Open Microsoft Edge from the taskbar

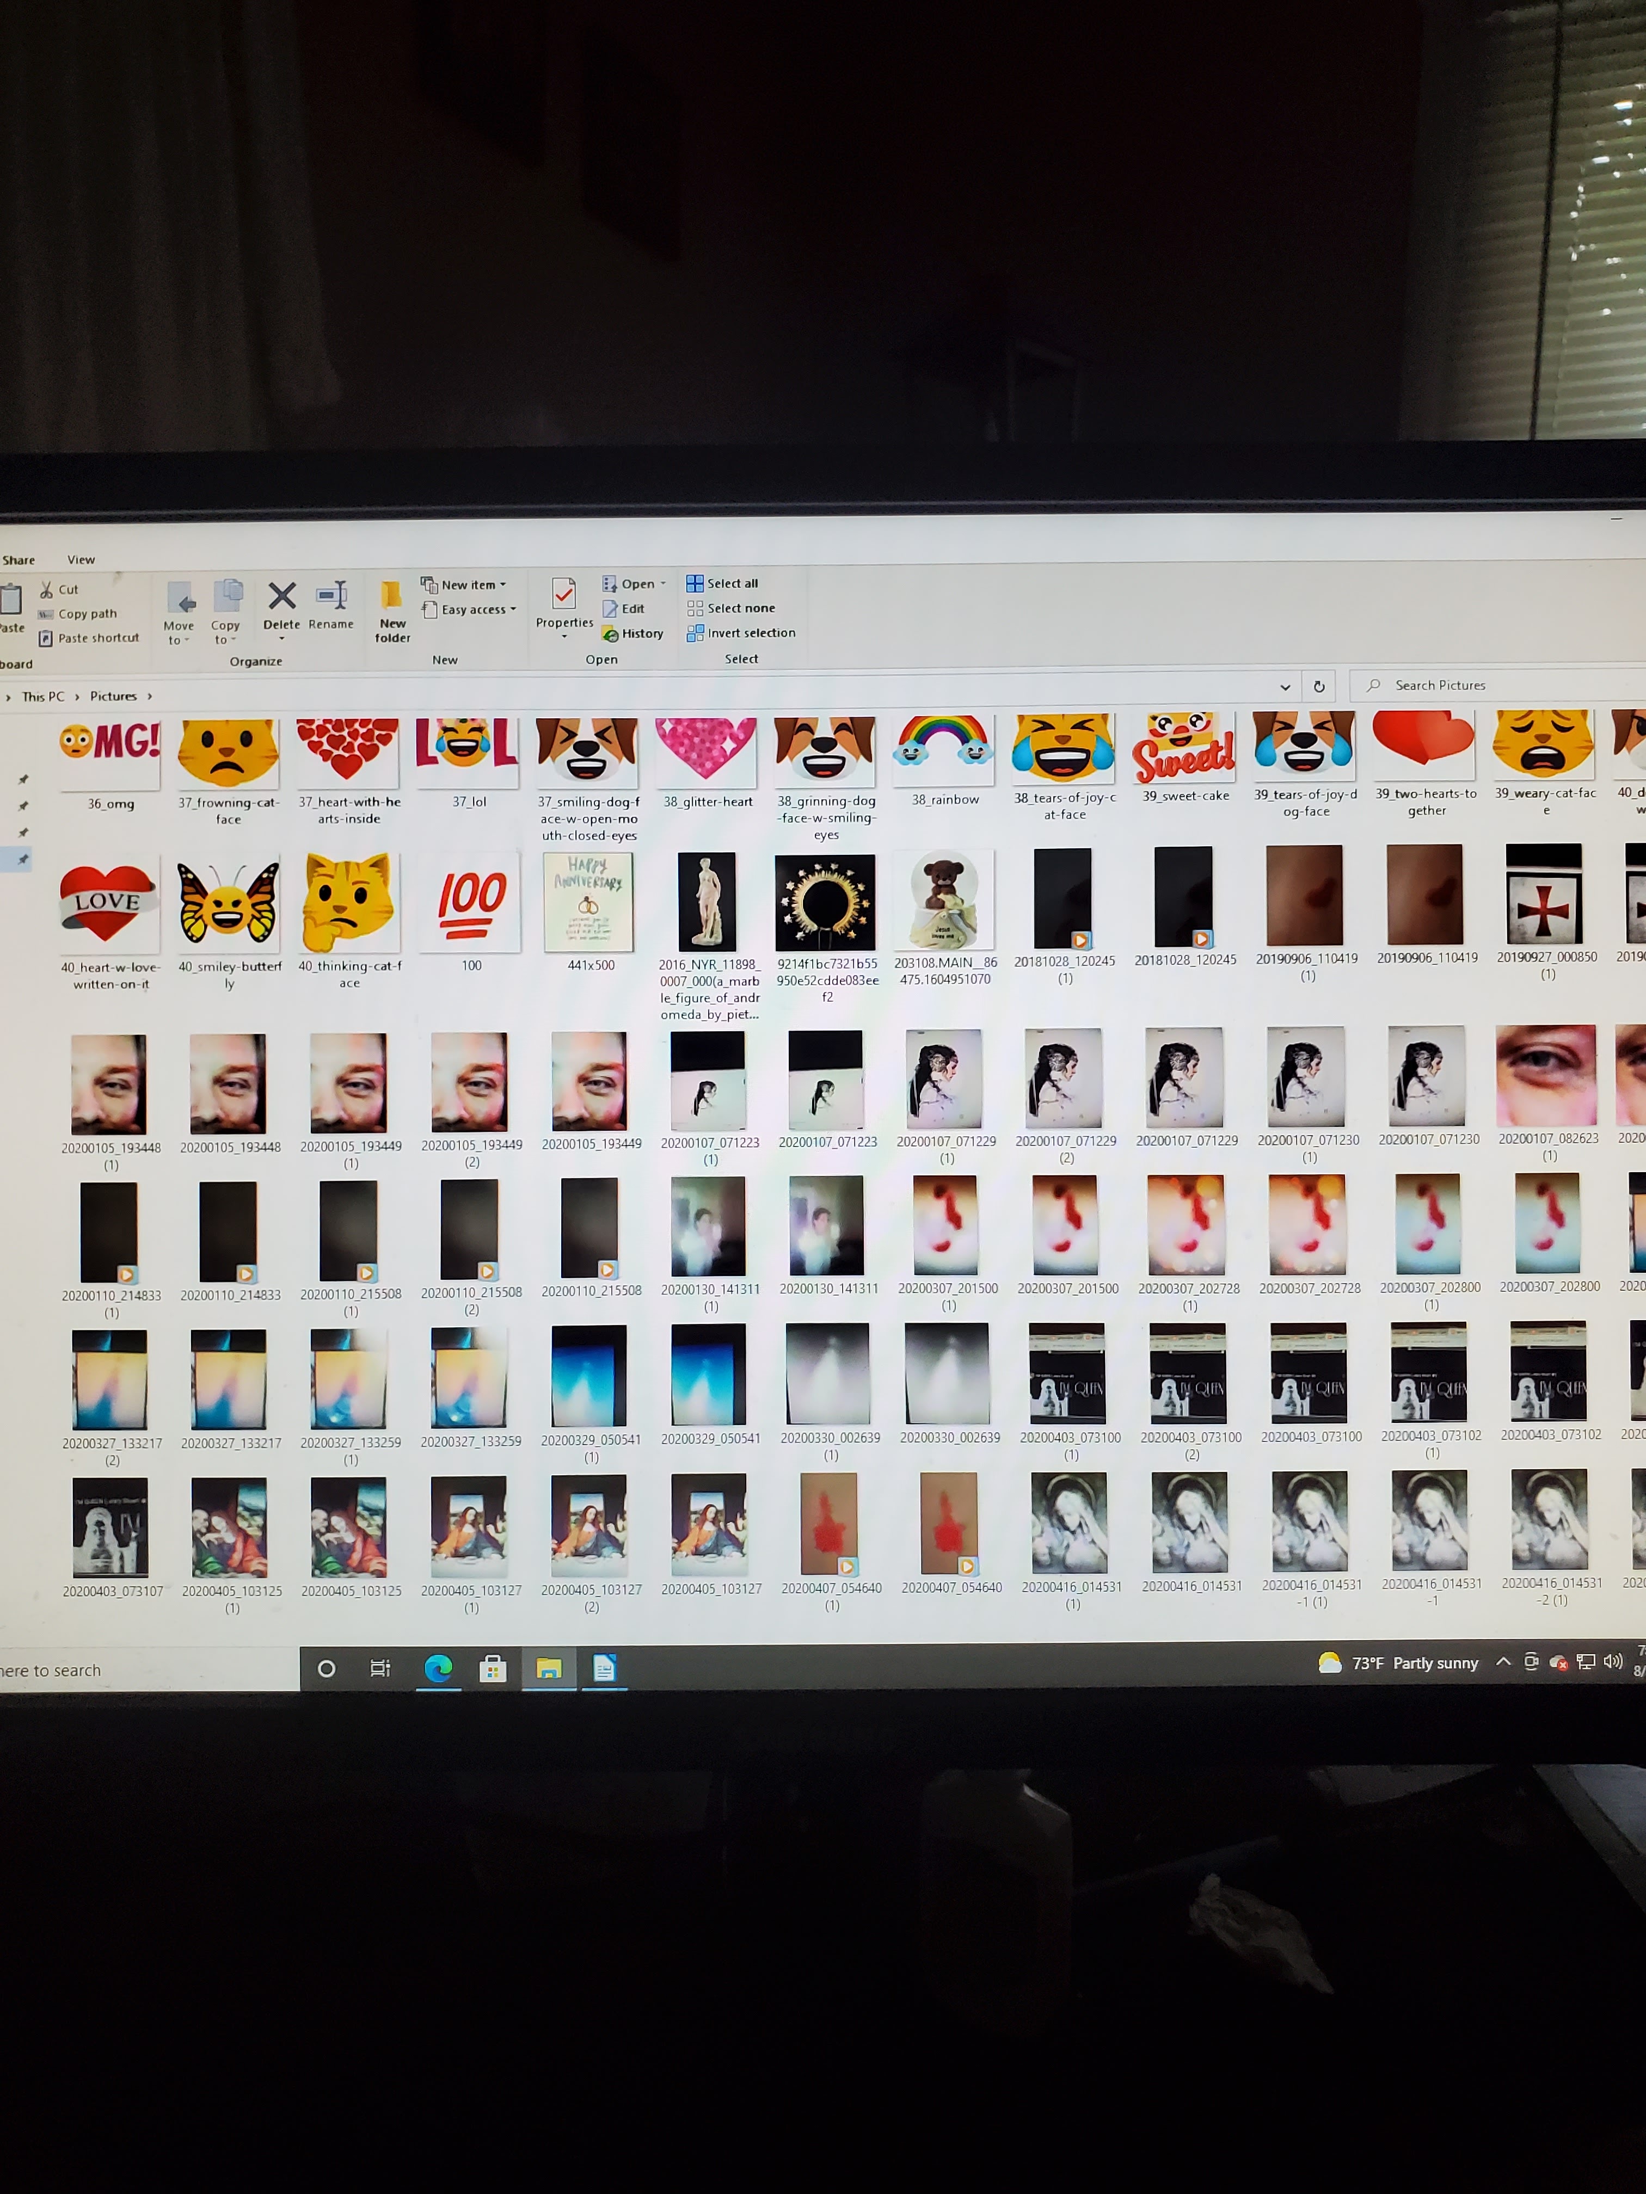[438, 1669]
